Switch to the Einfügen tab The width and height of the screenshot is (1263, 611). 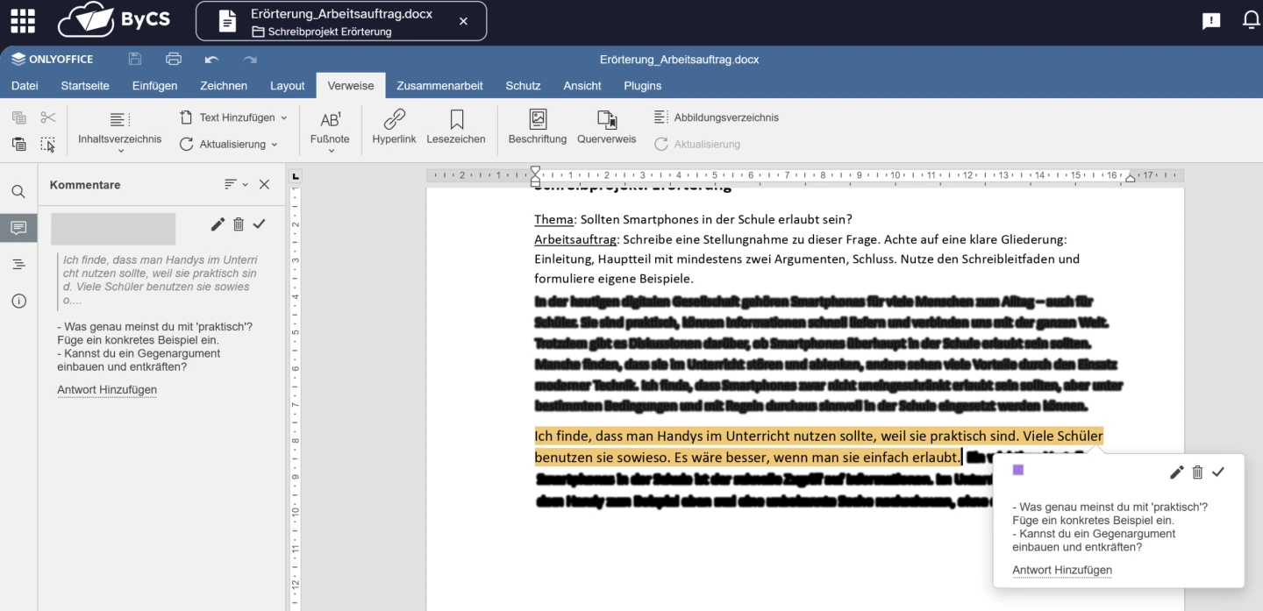click(x=154, y=86)
